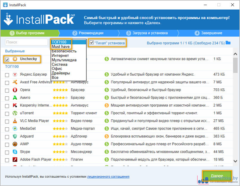Check the VLC Media Player checkbox

[x=7, y=122]
